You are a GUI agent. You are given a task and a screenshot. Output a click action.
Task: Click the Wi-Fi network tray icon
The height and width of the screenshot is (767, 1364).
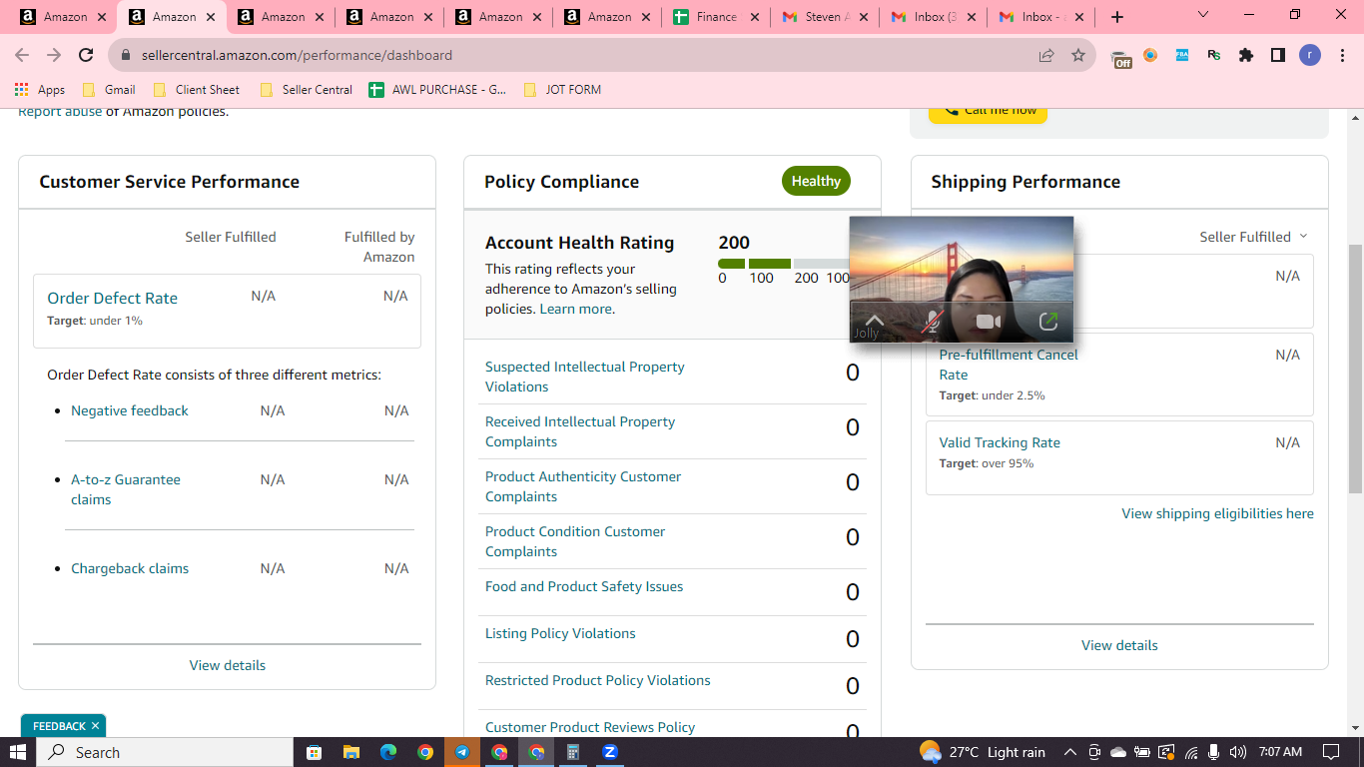pos(1190,752)
